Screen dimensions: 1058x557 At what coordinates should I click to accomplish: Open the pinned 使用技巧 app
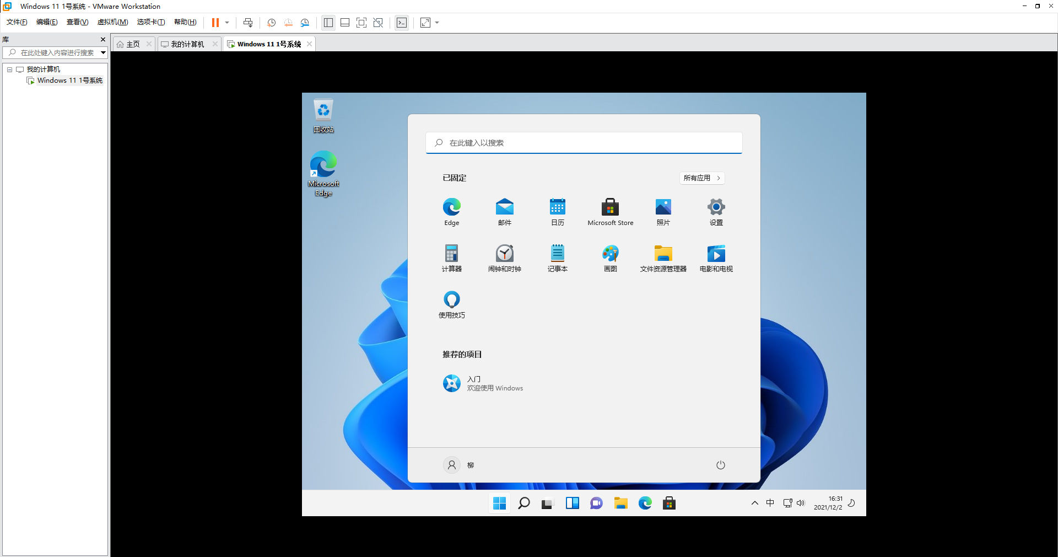(x=452, y=304)
